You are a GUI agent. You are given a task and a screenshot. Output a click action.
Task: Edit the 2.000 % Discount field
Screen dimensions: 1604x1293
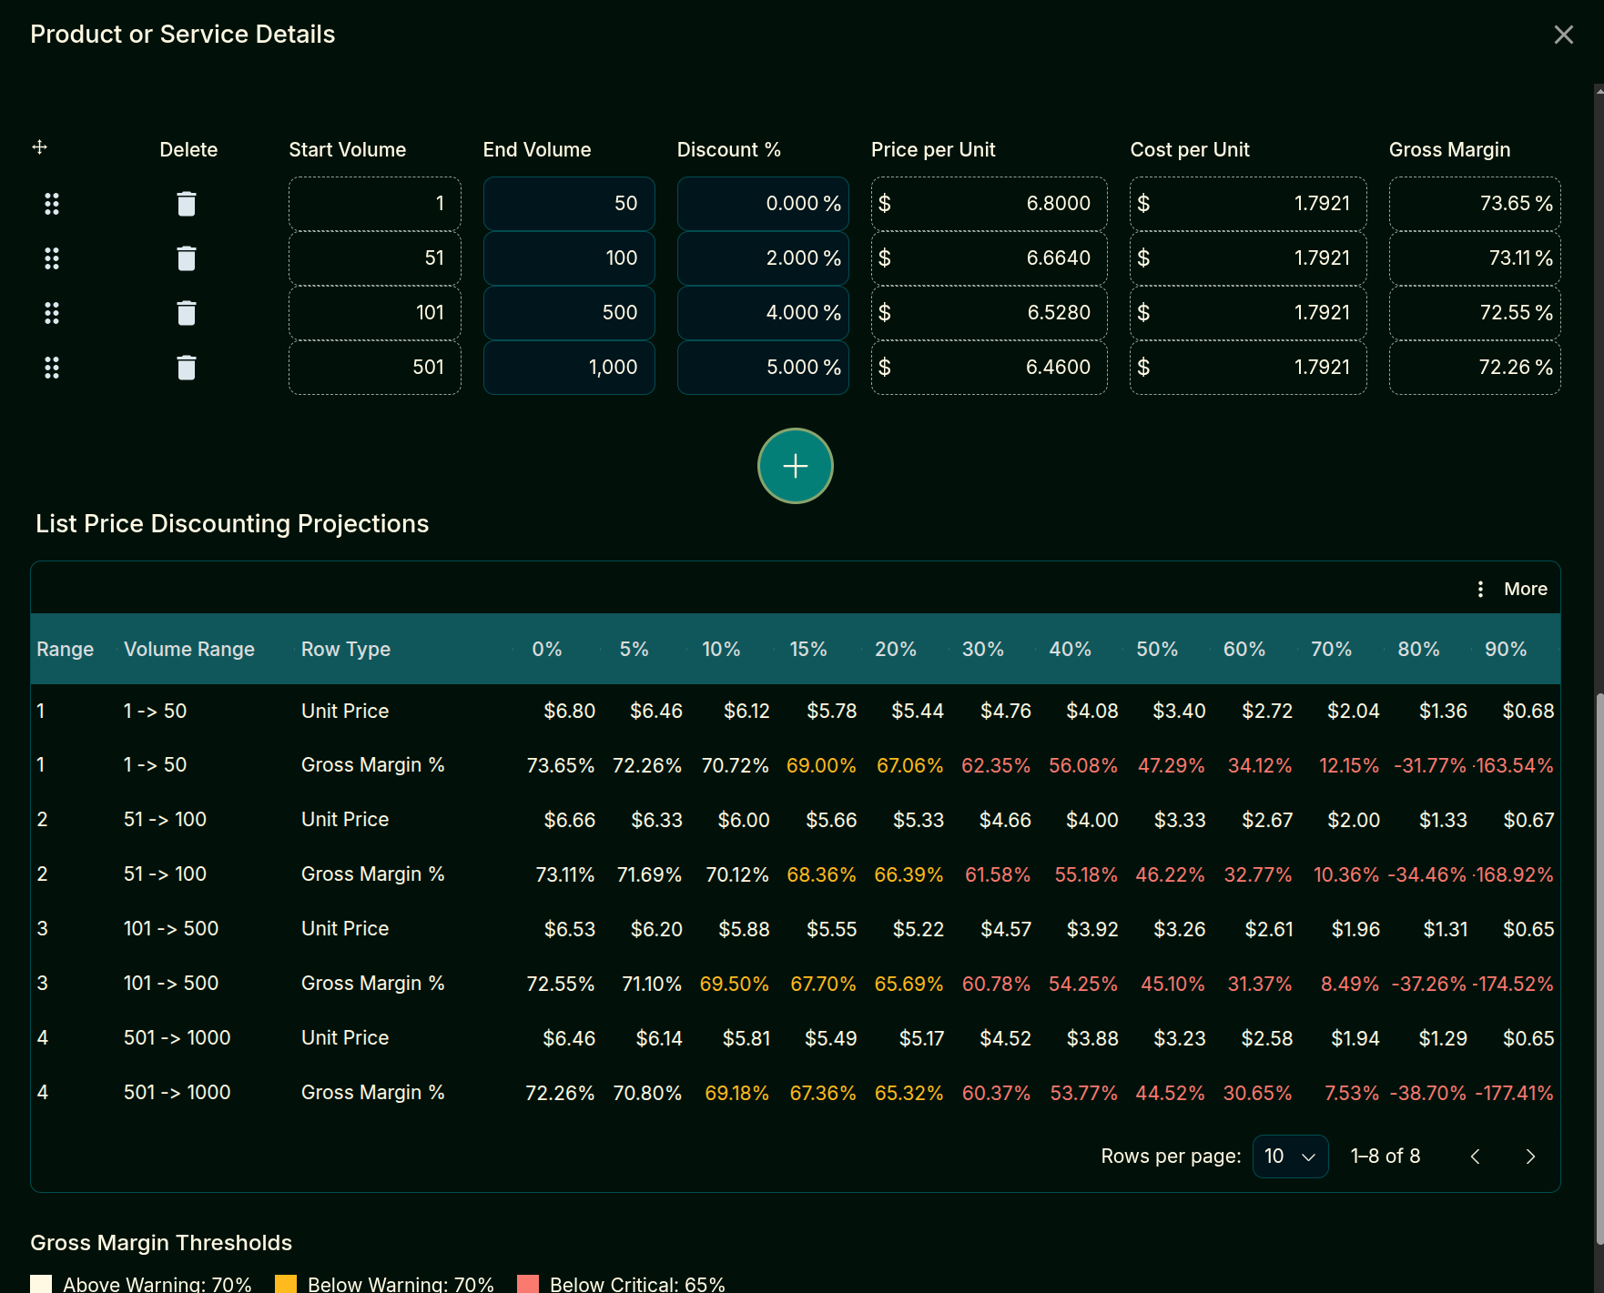762,258
